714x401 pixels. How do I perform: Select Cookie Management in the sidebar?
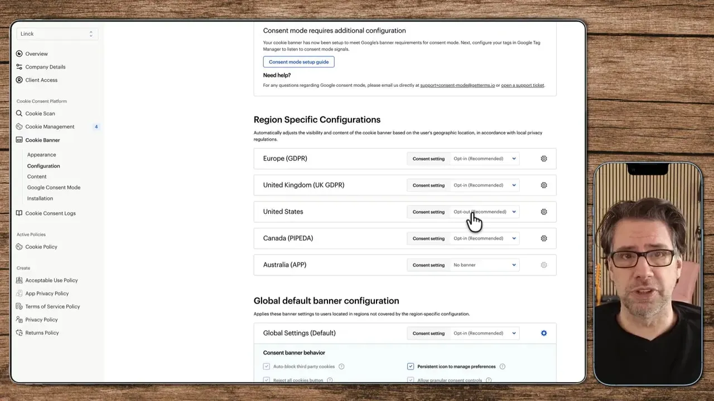[x=50, y=126]
